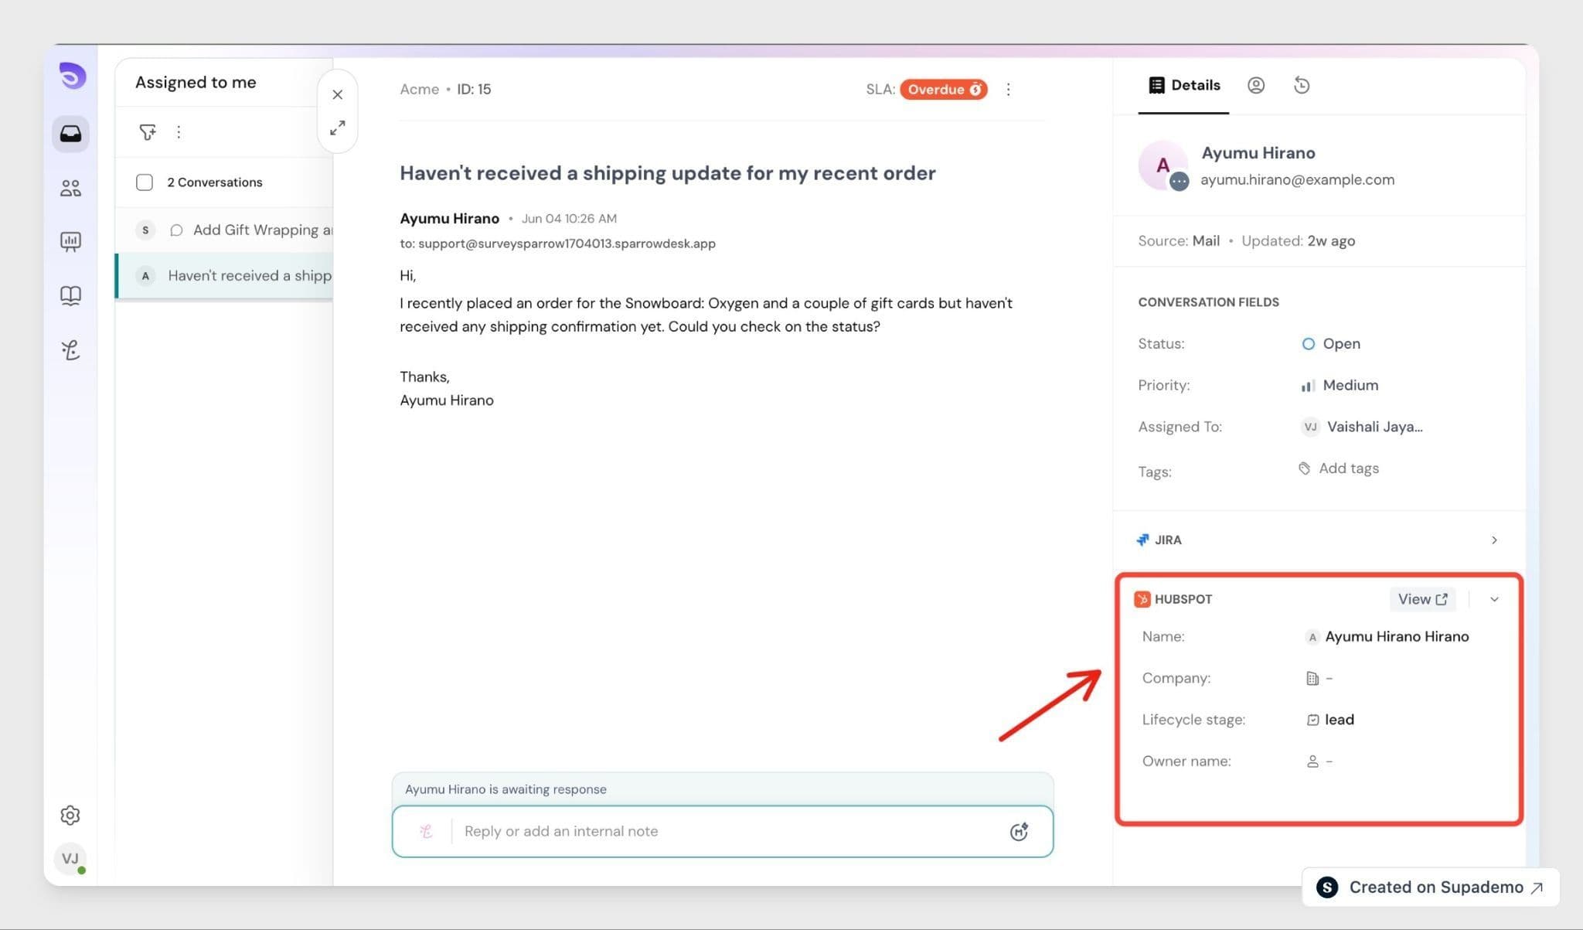The height and width of the screenshot is (930, 1583).
Task: Switch to the contact profile tab
Action: click(x=1256, y=85)
